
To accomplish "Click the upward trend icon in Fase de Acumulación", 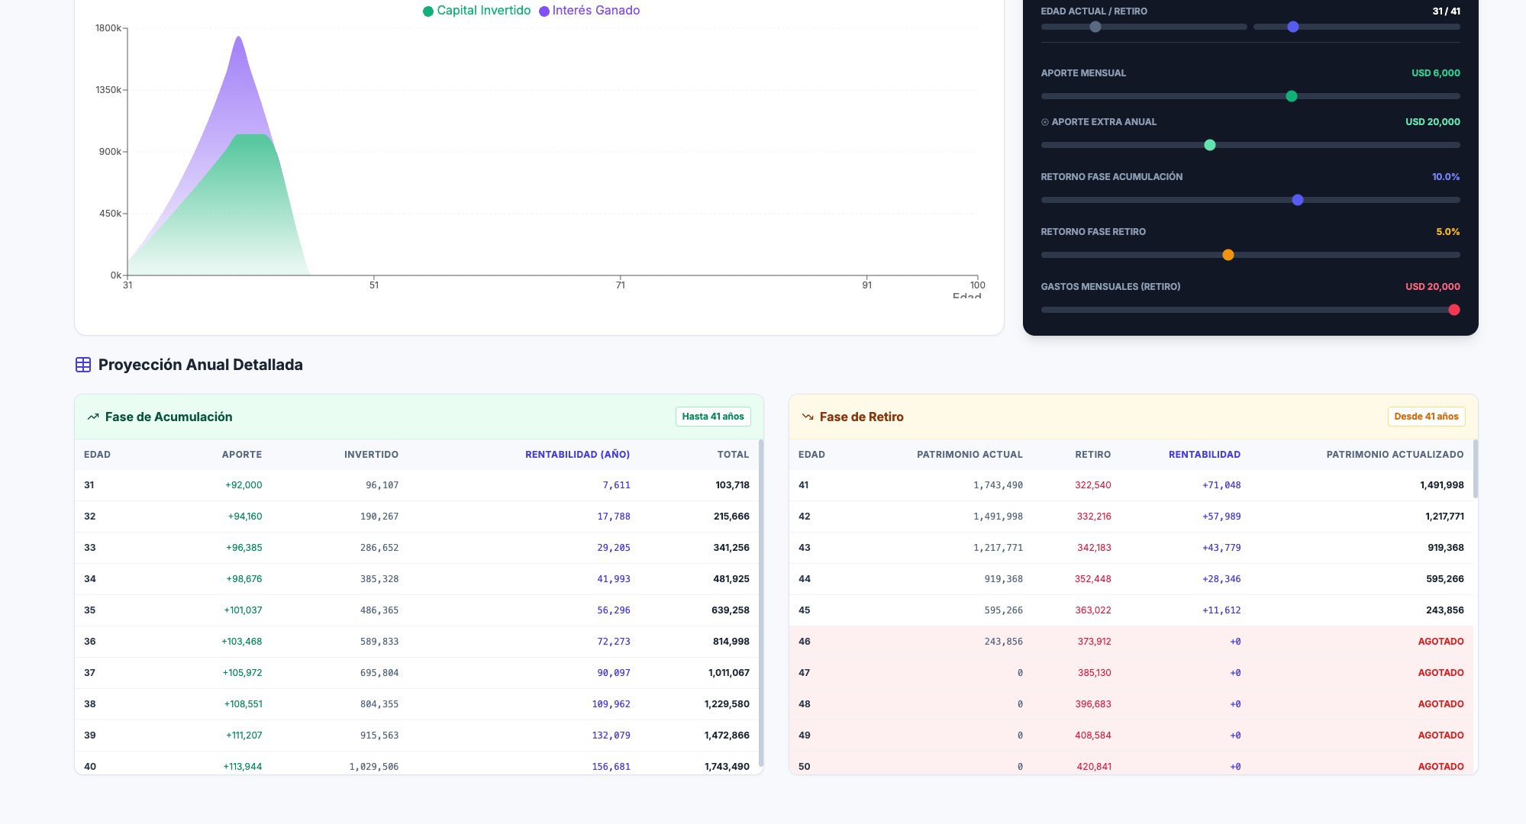I will point(93,417).
